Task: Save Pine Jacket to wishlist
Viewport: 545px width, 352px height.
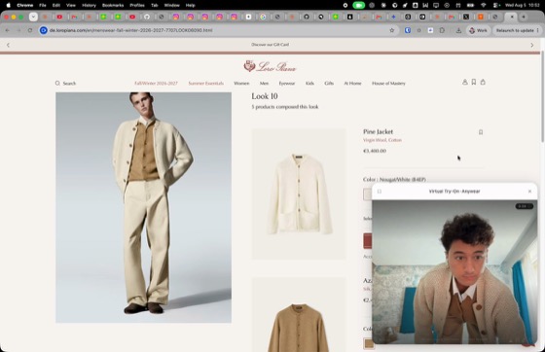Action: pyautogui.click(x=481, y=132)
